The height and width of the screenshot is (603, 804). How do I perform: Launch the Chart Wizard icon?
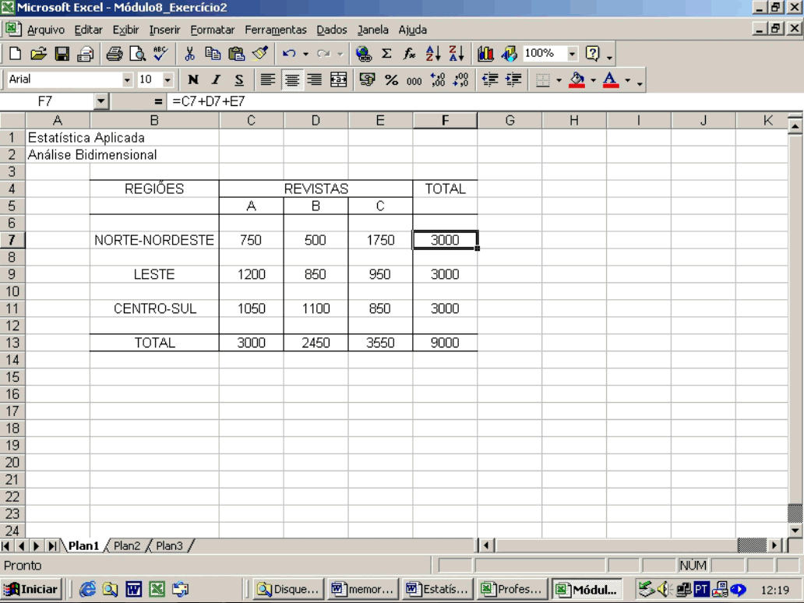(486, 54)
